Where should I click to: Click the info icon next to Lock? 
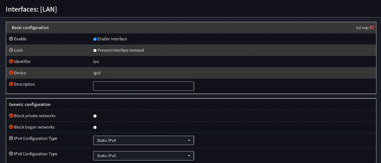[11, 50]
